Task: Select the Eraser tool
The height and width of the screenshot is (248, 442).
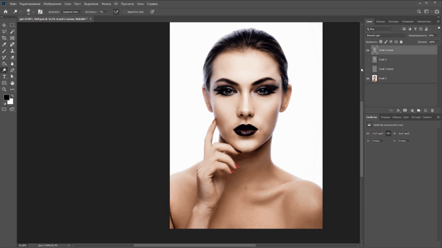Action: point(12,57)
